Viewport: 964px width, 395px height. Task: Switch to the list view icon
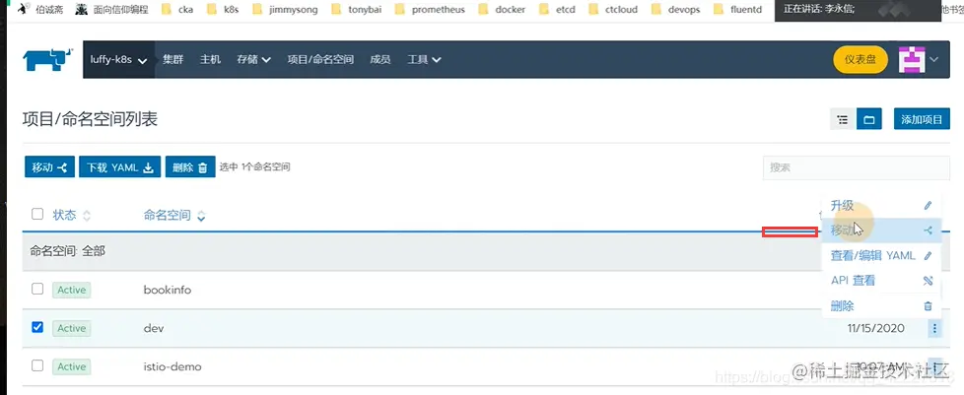coord(843,119)
